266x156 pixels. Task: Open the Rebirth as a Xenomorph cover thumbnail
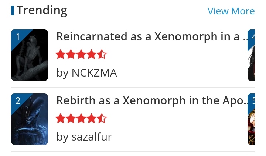click(30, 119)
